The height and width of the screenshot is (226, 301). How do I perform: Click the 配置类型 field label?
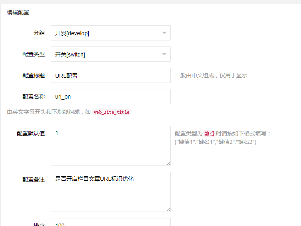(34, 54)
